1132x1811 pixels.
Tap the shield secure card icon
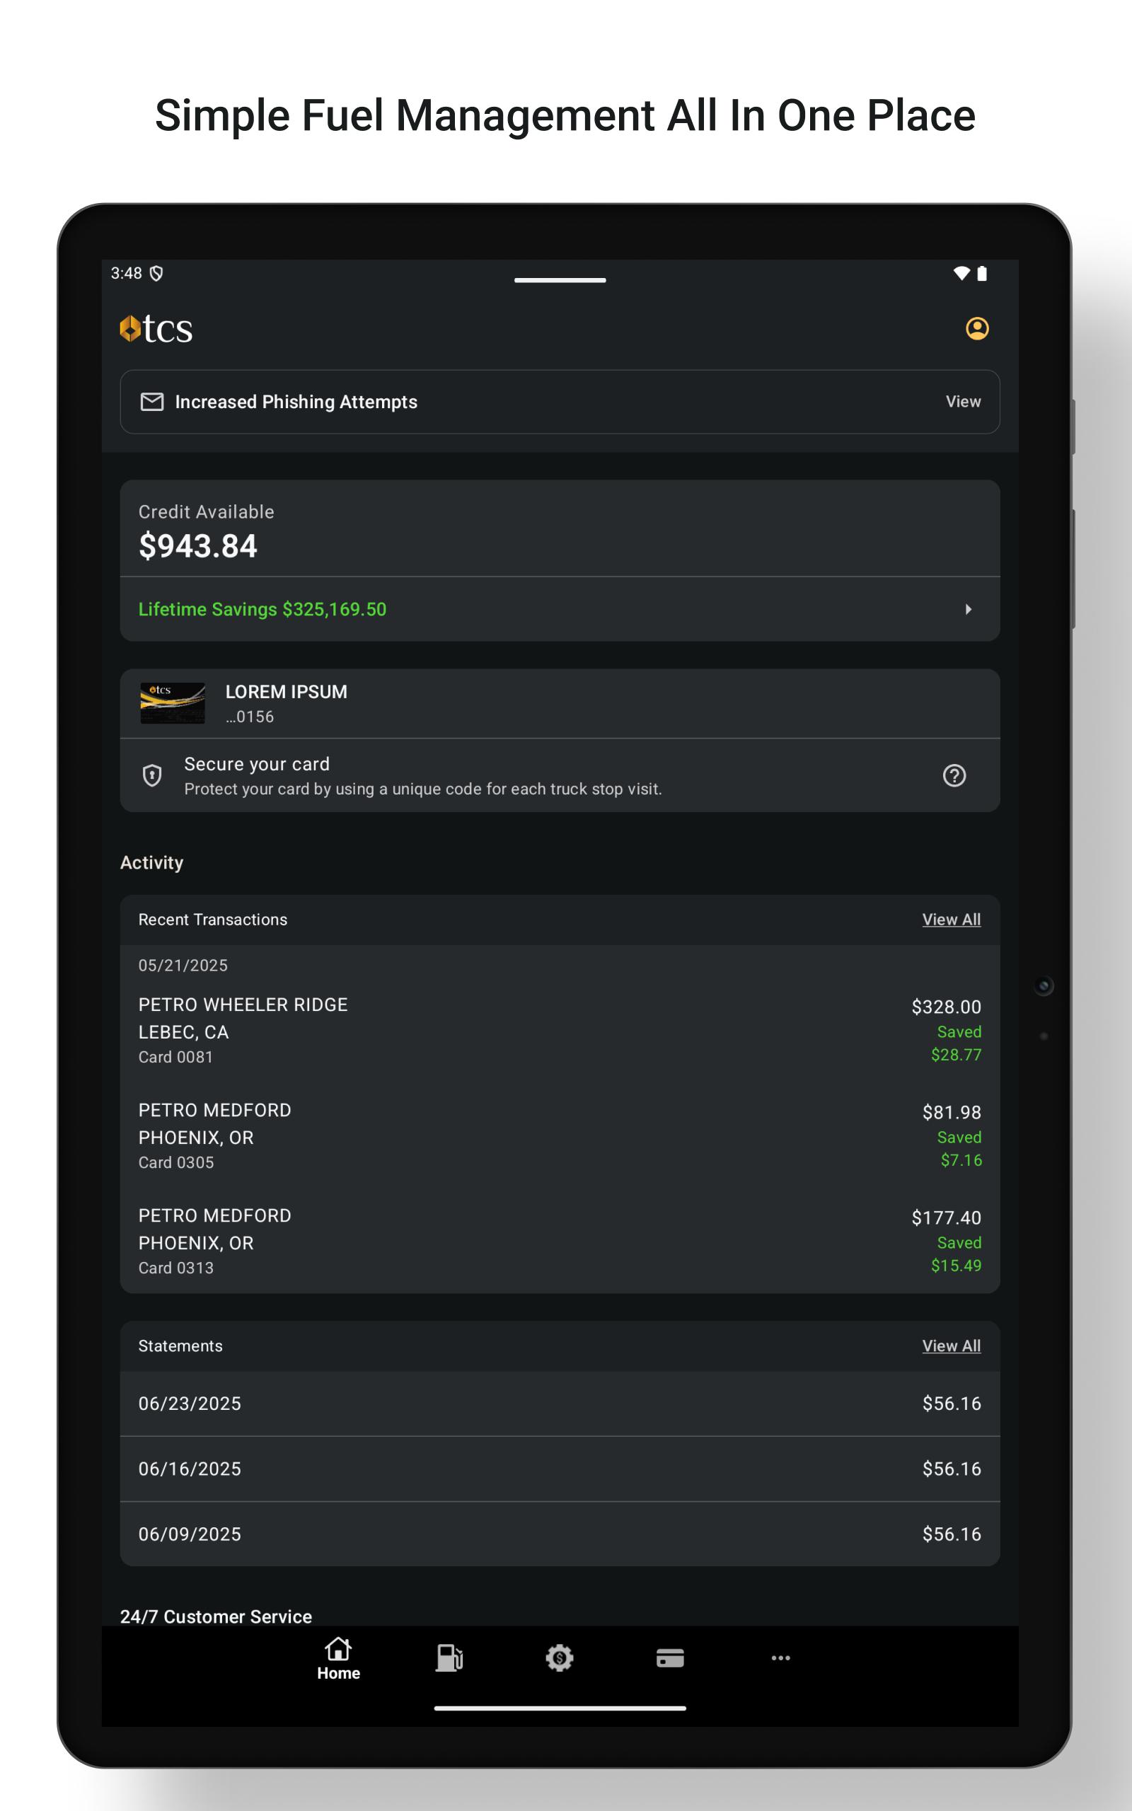(152, 775)
